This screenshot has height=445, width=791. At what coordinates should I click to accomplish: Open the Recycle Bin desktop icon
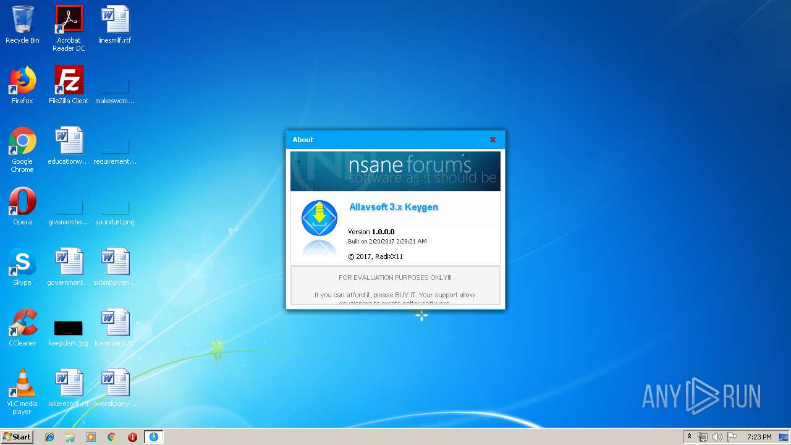[x=22, y=25]
